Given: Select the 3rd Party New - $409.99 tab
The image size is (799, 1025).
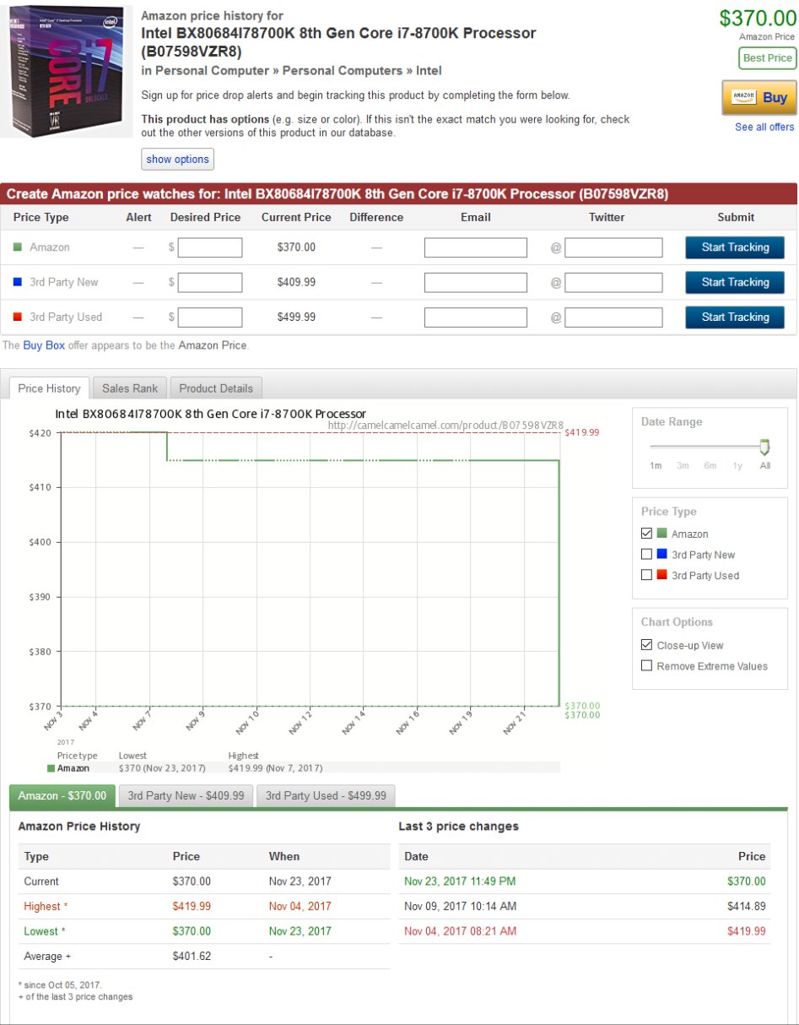Looking at the screenshot, I should pos(186,795).
